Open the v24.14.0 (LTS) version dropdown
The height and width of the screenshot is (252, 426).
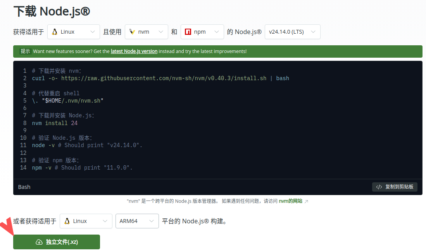tap(292, 32)
